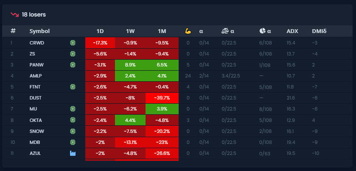Click the -39.7% bright red 1M cell
This screenshot has width=356, height=171.
pyautogui.click(x=162, y=98)
